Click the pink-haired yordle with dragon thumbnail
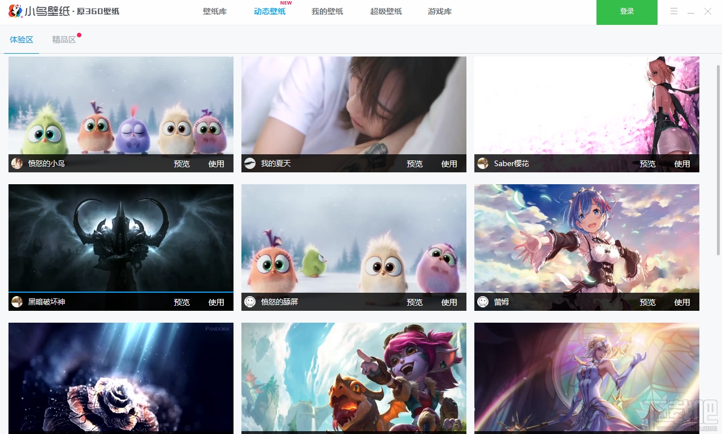 pos(354,378)
